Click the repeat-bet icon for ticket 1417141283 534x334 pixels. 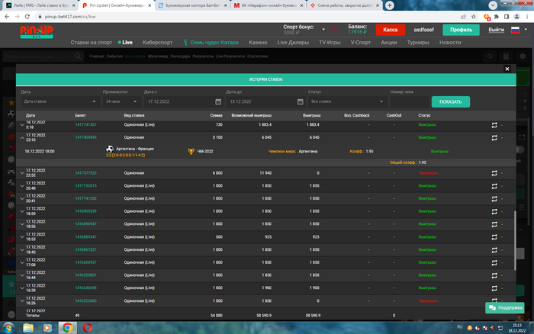tap(494, 199)
